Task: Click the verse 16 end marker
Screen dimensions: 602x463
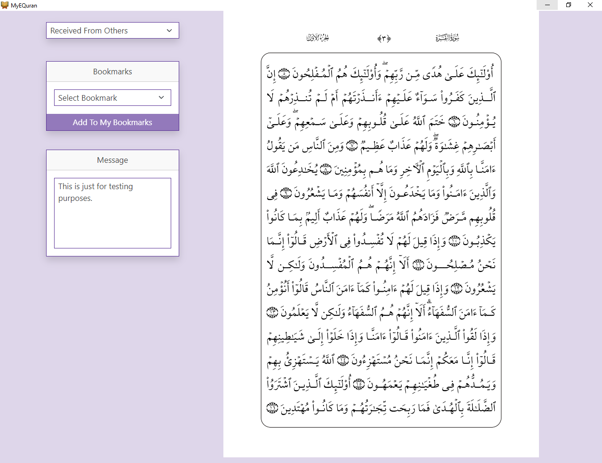Action: pos(272,408)
